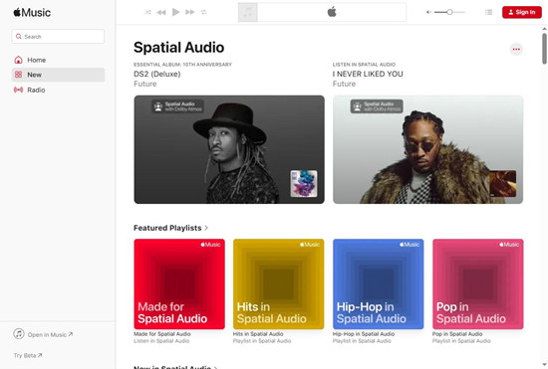Click the scrollbar up arrow
Viewport: 548px width, 369px height.
[544, 29]
